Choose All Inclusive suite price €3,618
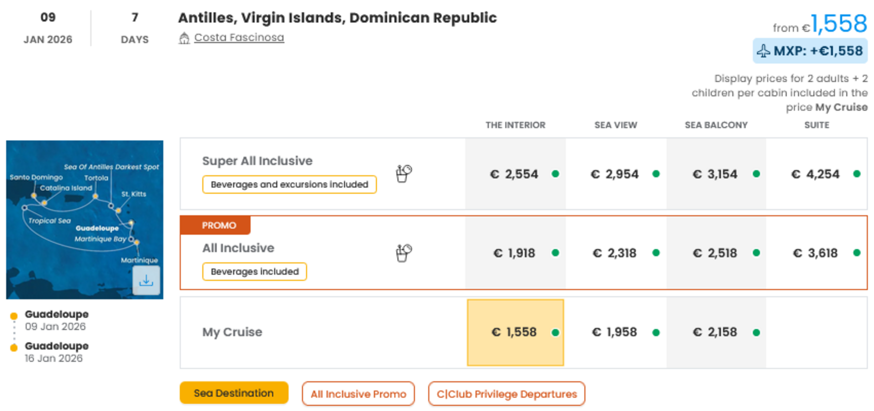 pyautogui.click(x=815, y=253)
